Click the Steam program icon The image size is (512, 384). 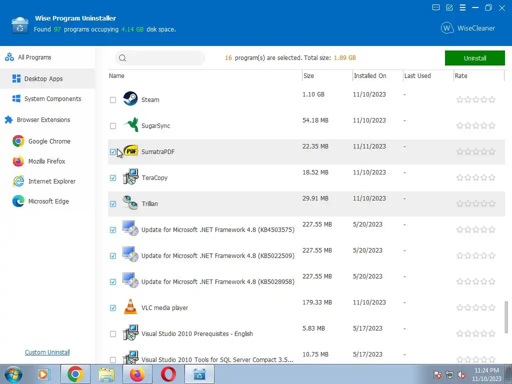130,98
